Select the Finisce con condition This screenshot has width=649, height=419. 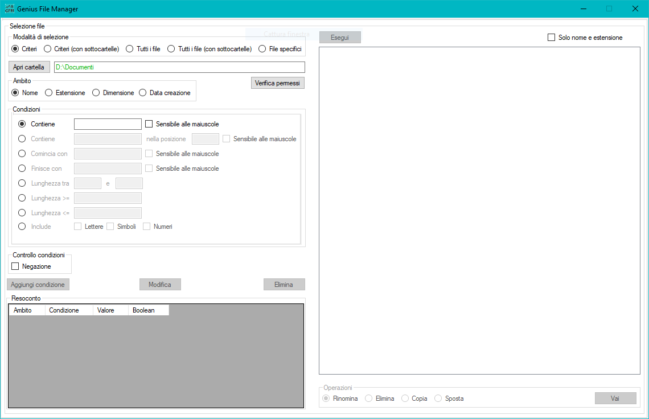[22, 169]
